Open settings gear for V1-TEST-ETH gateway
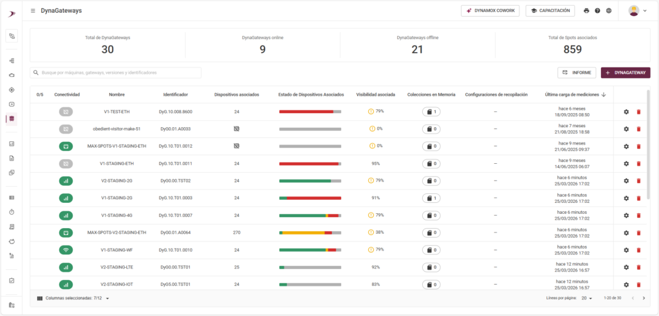The height and width of the screenshot is (316, 659). pyautogui.click(x=626, y=112)
